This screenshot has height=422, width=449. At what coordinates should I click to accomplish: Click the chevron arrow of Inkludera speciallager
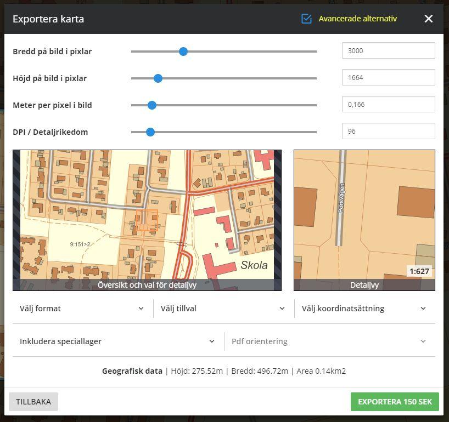[212, 341]
